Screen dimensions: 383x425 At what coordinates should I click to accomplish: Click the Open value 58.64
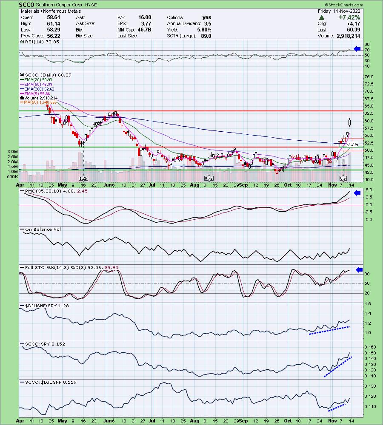(x=53, y=17)
